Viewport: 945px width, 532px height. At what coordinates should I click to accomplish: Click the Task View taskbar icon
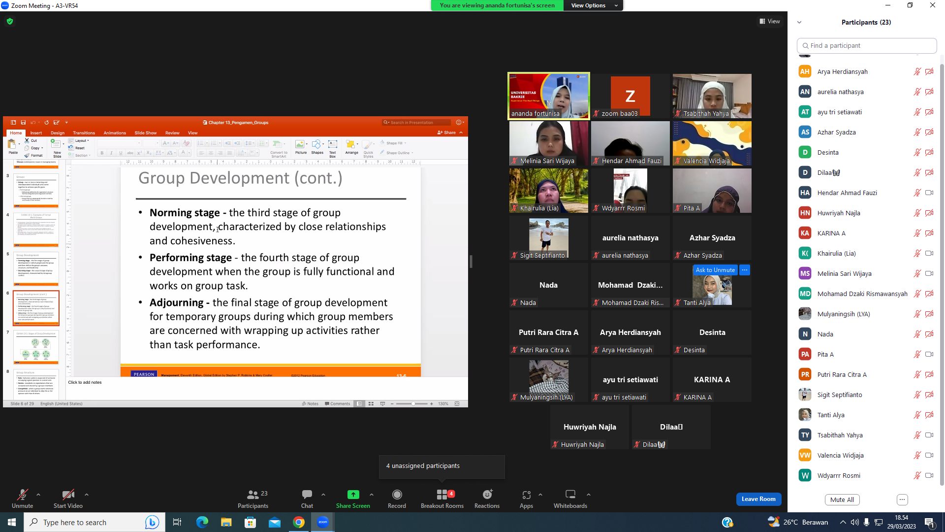tap(177, 522)
